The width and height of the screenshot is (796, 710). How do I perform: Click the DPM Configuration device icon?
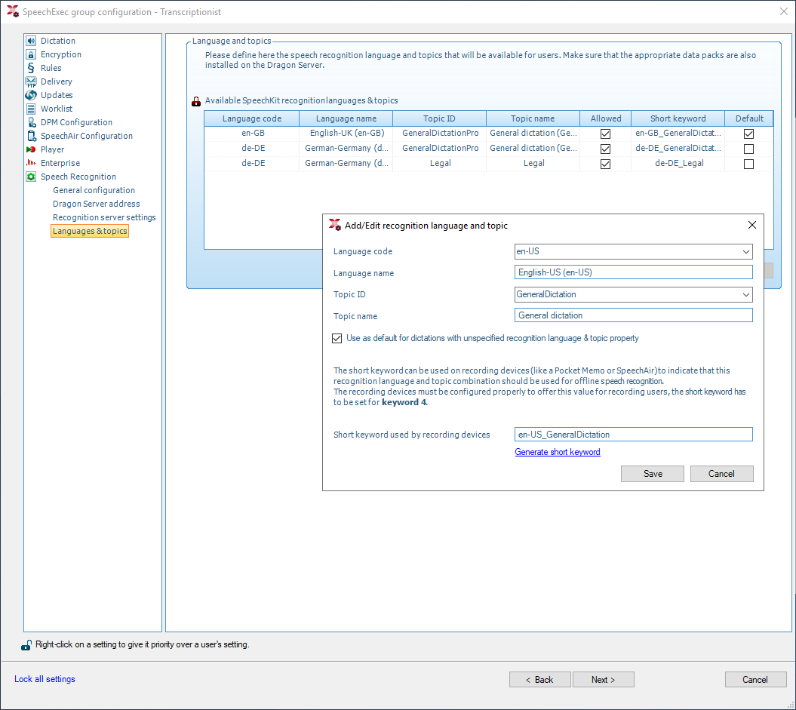click(31, 122)
